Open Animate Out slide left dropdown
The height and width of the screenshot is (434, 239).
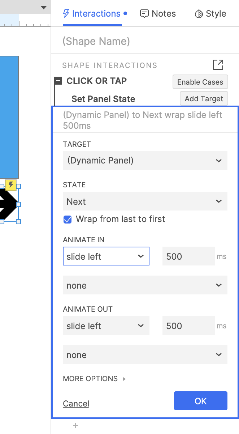coord(106,326)
